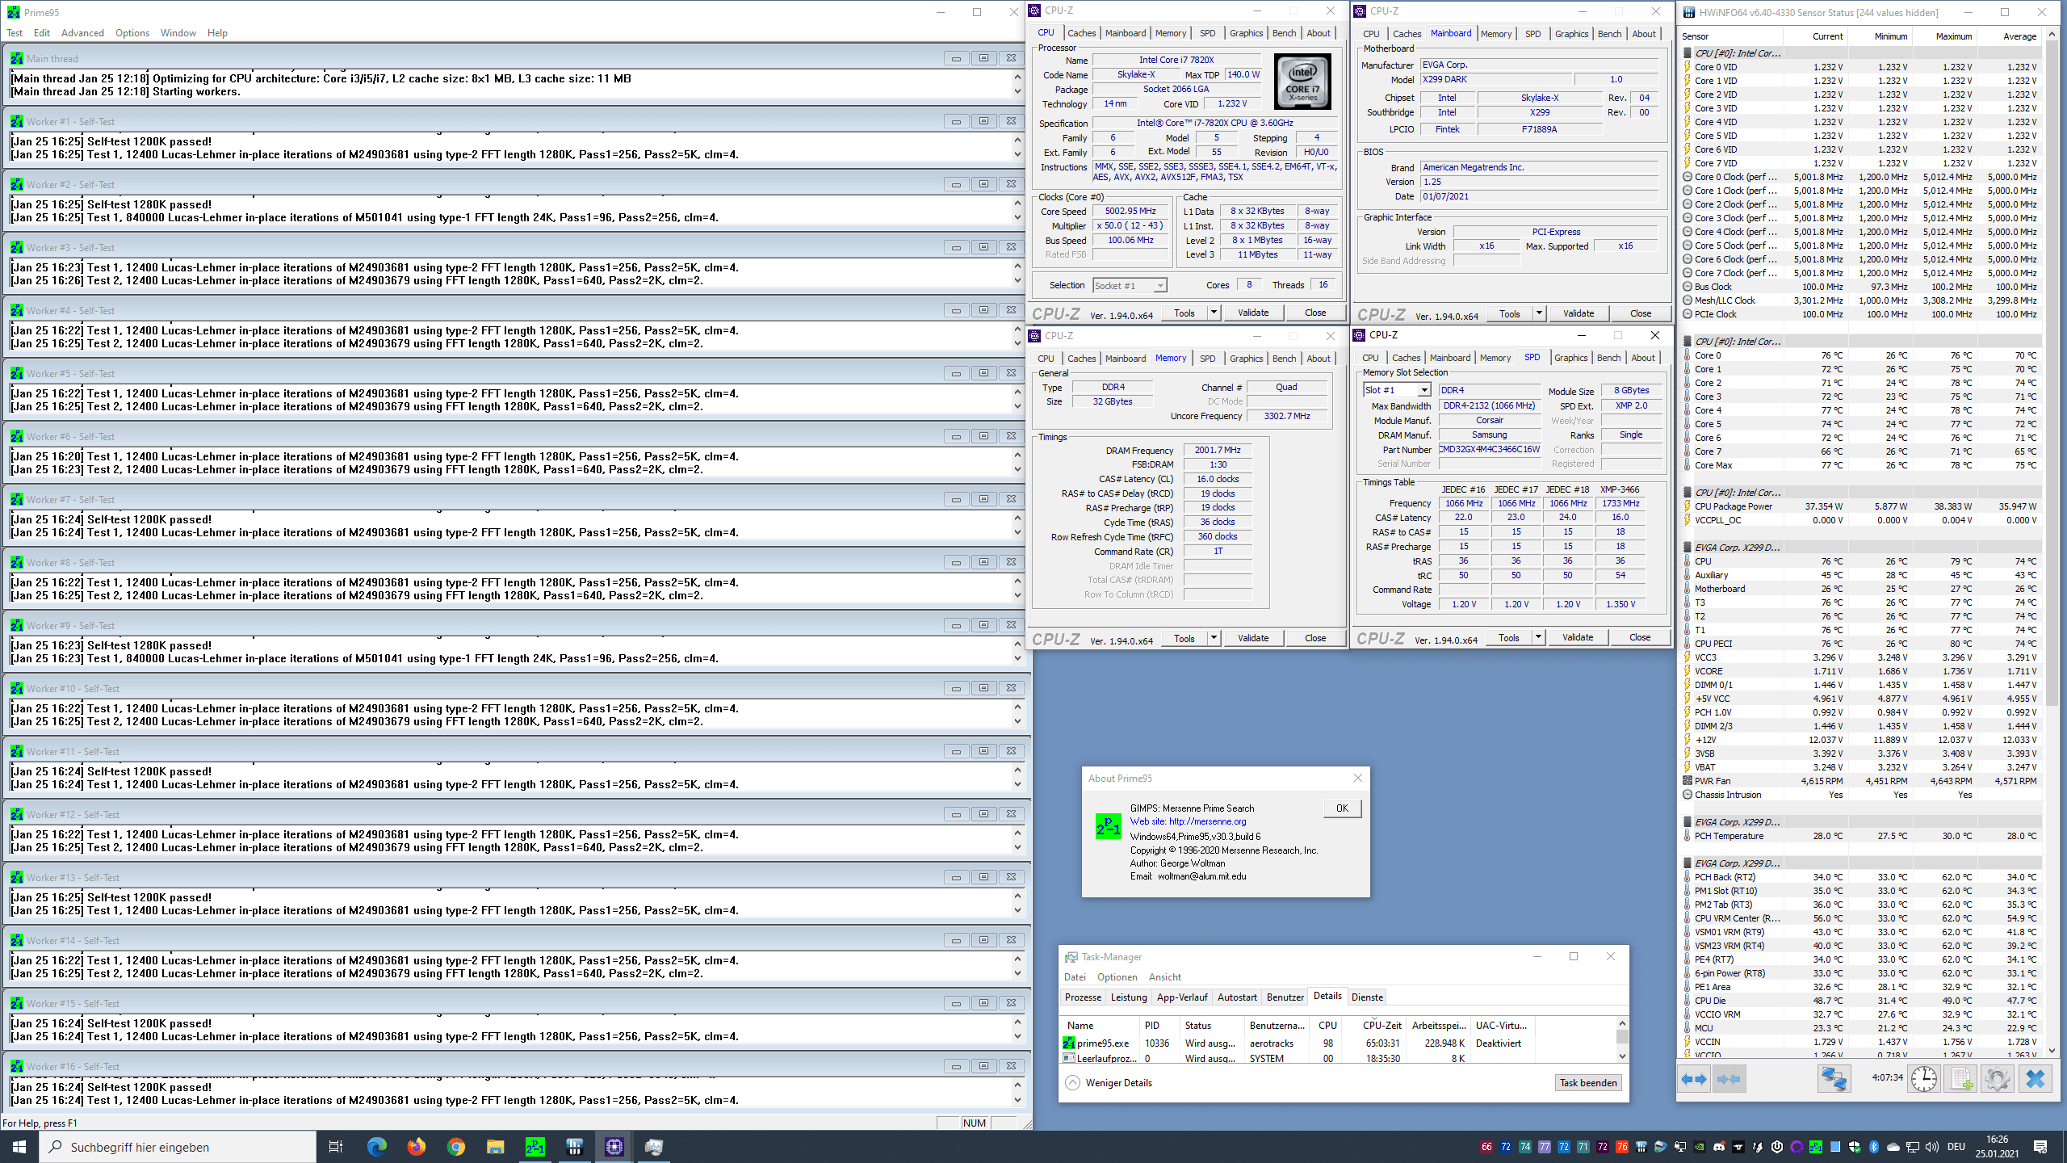The image size is (2067, 1163).
Task: Open Slot #1 memory slot dropdown
Action: (x=1397, y=390)
